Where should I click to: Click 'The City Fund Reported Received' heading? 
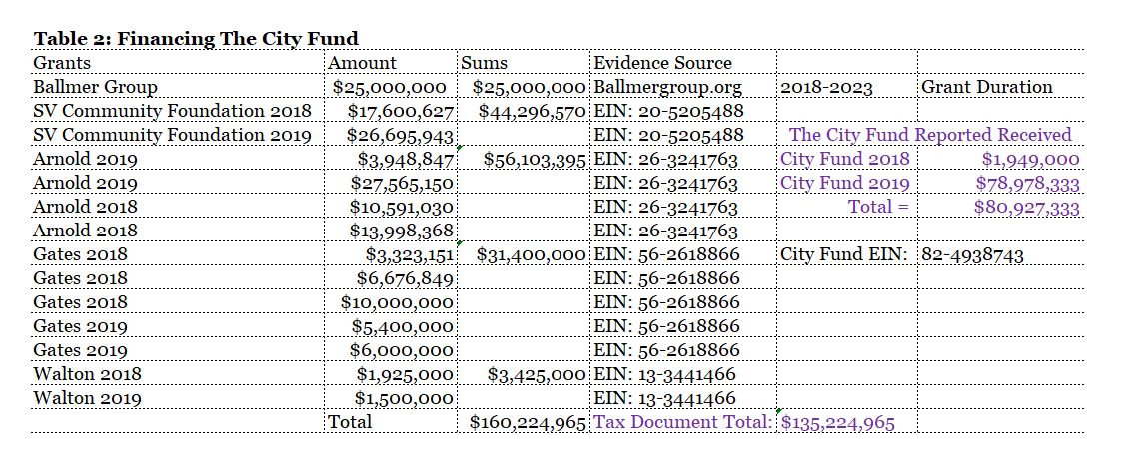[929, 135]
